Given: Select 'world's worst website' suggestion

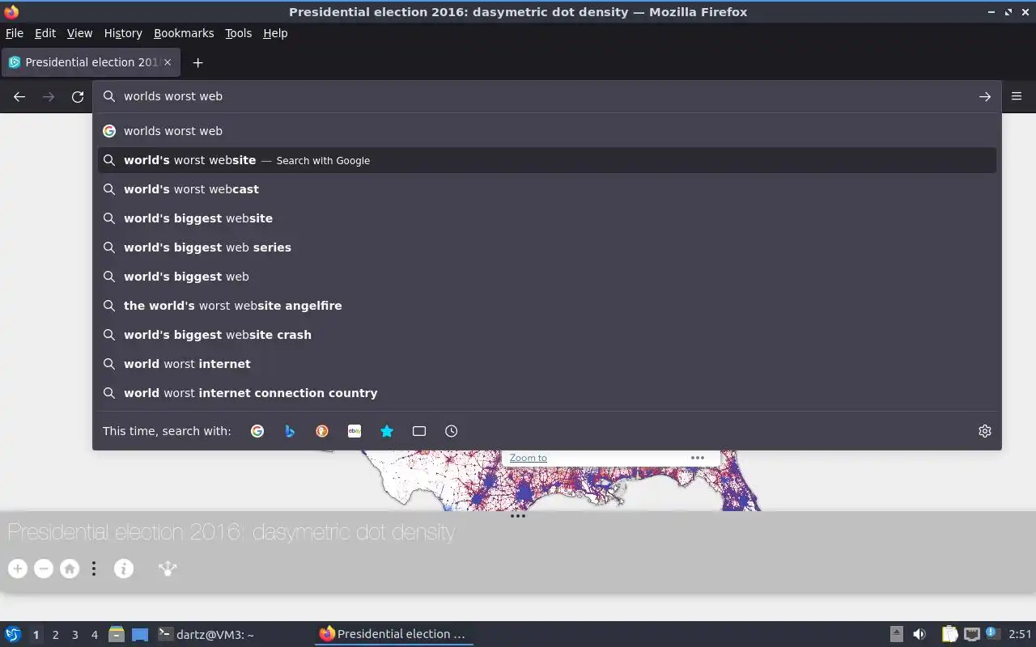Looking at the screenshot, I should (x=547, y=160).
